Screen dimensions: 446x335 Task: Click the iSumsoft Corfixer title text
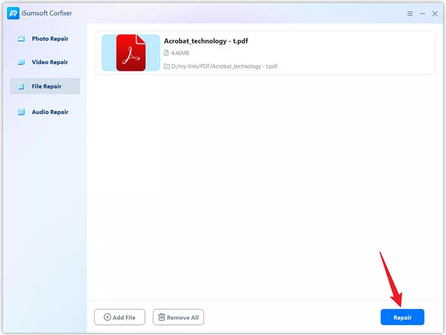point(47,13)
